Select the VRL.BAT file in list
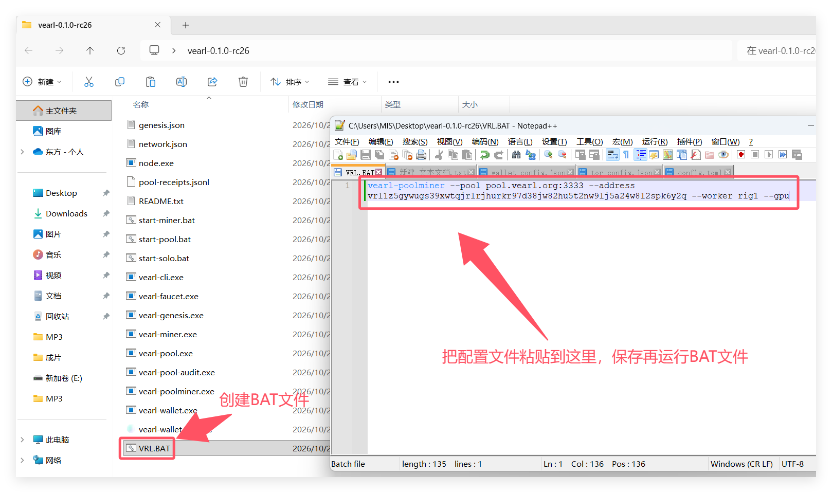This screenshot has height=493, width=832. 154,448
